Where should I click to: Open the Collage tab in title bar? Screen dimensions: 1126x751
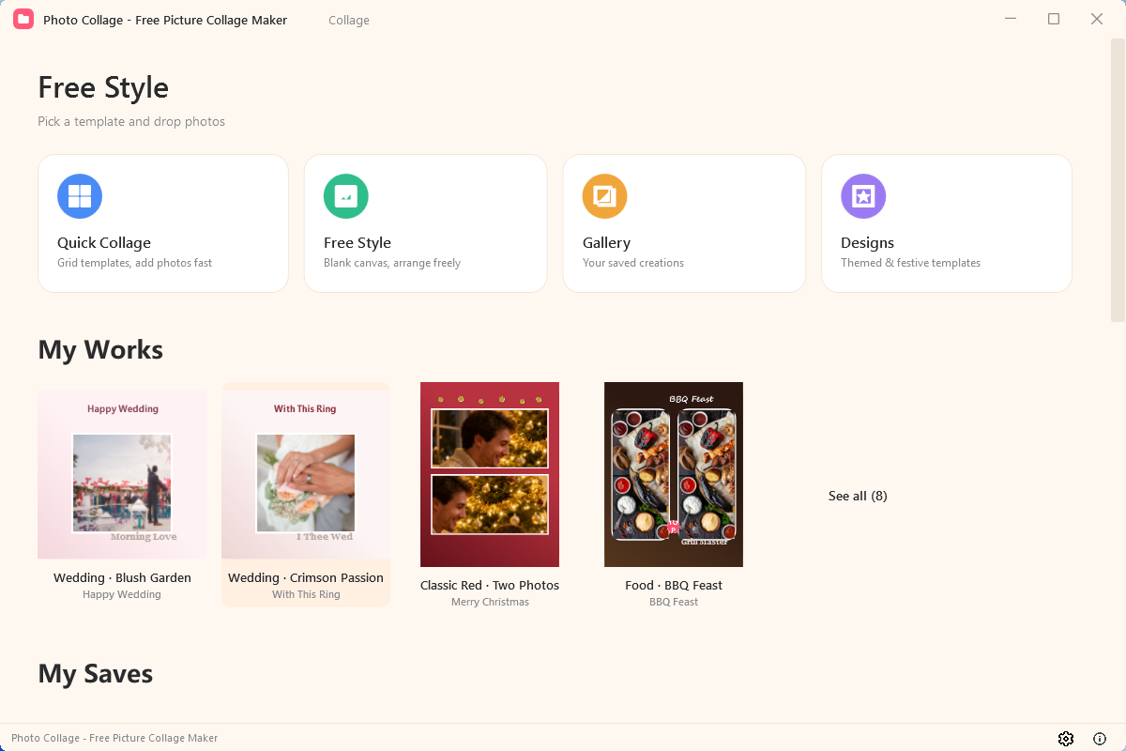349,21
